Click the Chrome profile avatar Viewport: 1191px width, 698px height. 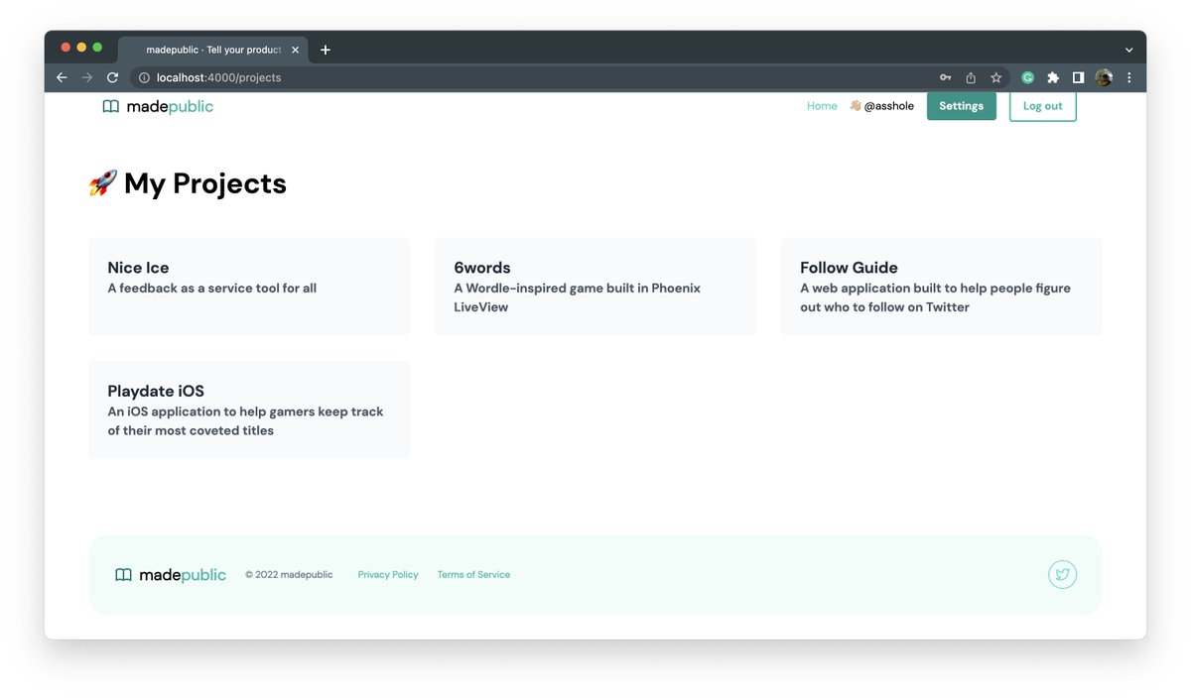(1104, 77)
